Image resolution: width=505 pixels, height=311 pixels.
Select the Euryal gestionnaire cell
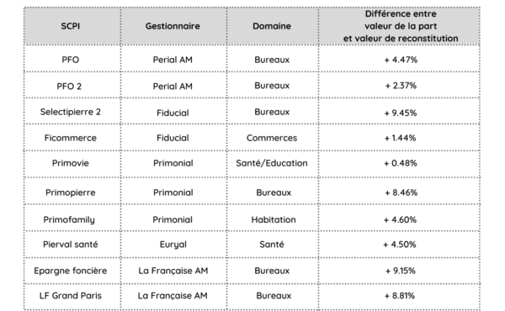(173, 245)
